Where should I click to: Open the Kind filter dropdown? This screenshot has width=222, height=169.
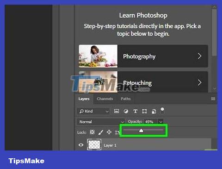point(93,111)
